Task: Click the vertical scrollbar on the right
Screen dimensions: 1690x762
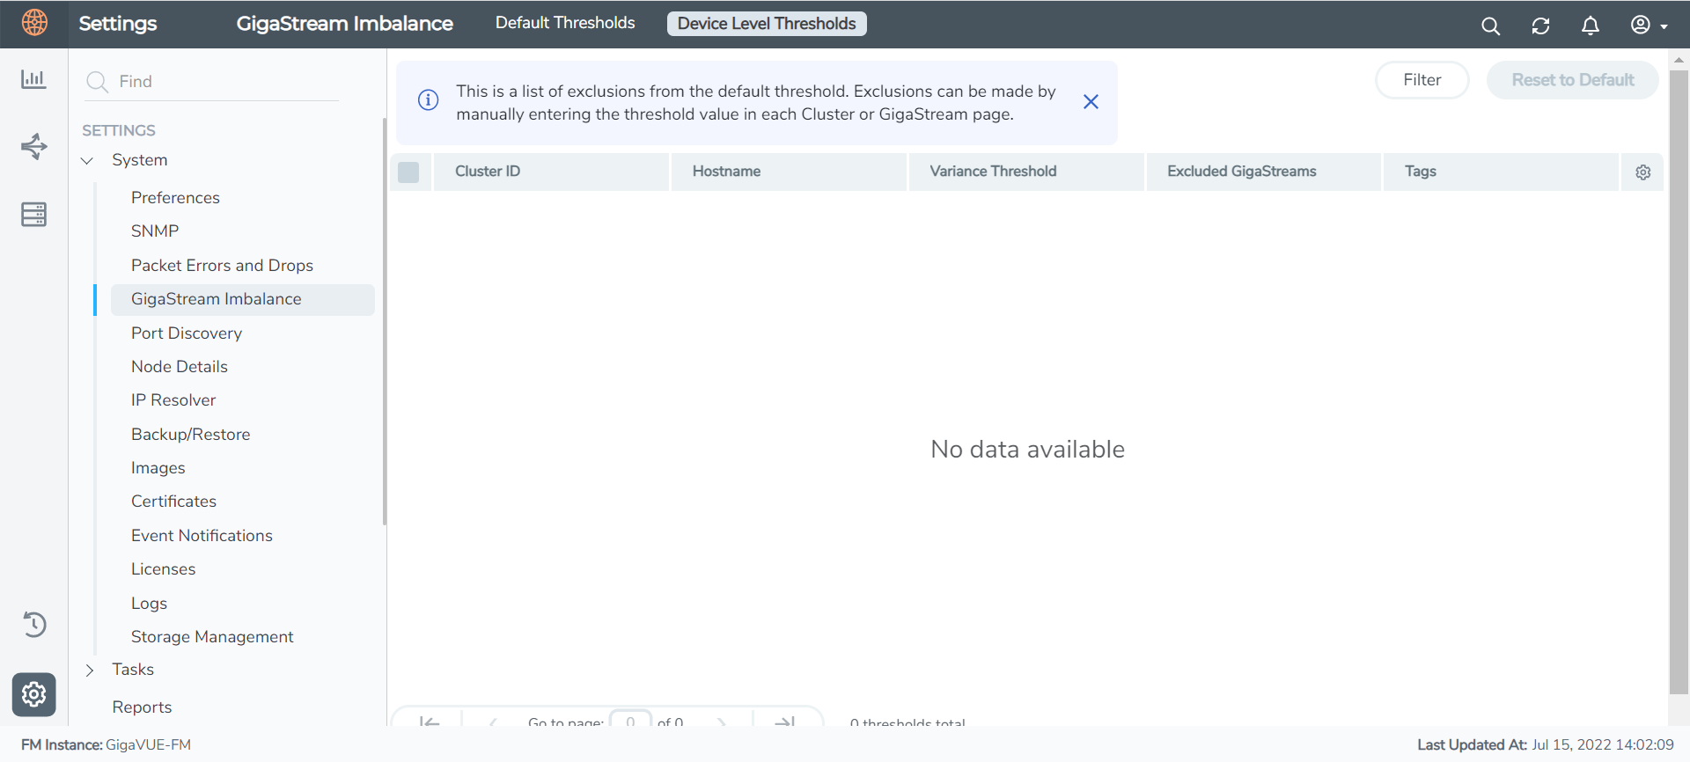Action: 1679,378
